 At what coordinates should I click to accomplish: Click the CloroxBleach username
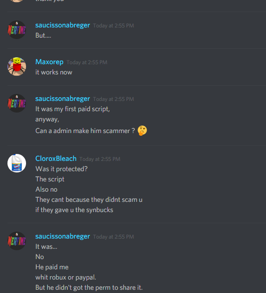[x=56, y=159]
